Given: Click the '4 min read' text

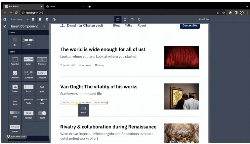Looking at the screenshot, I should pyautogui.click(x=86, y=103).
